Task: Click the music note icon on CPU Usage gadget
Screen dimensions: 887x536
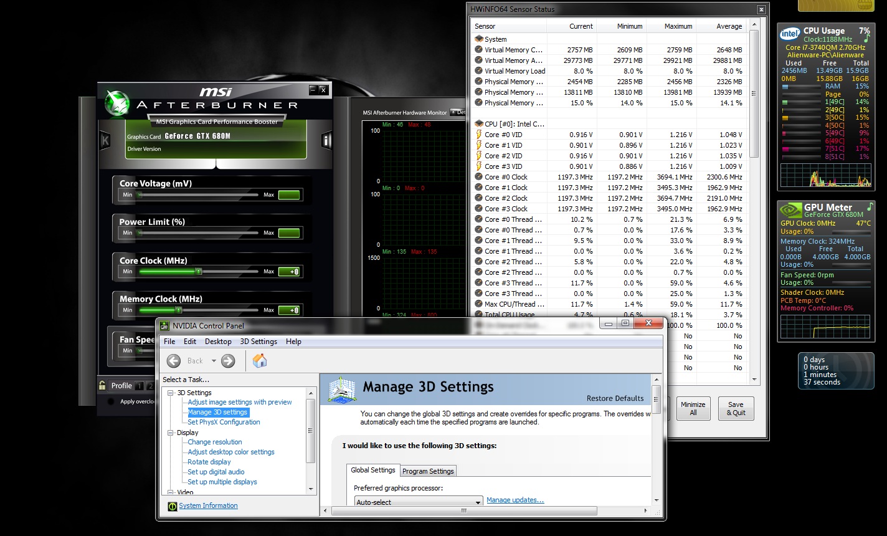Action: point(866,39)
